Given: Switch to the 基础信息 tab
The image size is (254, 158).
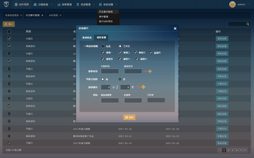Looking at the screenshot, I should click(x=87, y=37).
